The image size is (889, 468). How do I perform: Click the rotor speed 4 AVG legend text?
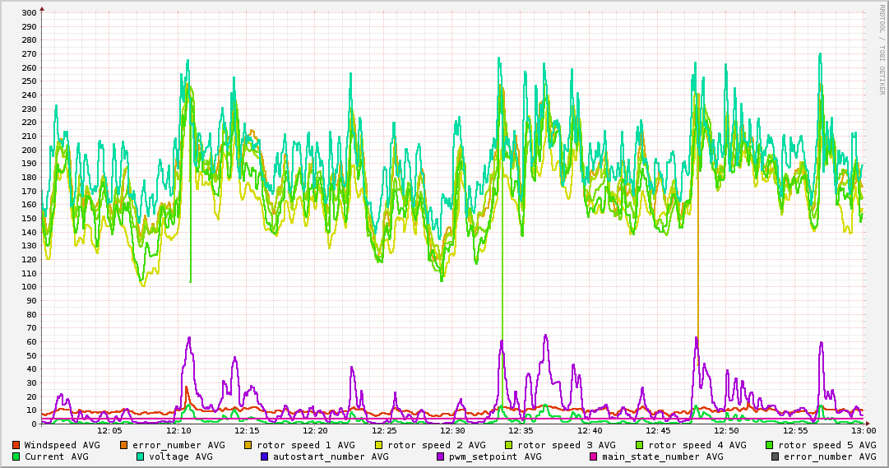pos(697,445)
